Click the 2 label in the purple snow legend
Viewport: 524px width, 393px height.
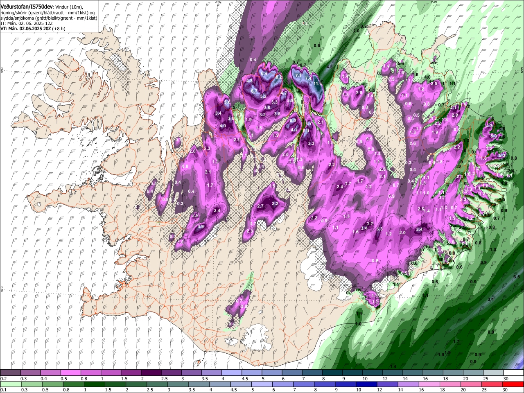tap(142, 379)
